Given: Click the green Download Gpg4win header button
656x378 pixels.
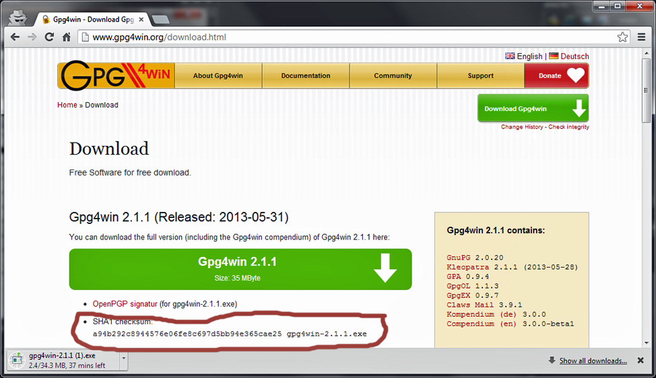Looking at the screenshot, I should (x=533, y=108).
